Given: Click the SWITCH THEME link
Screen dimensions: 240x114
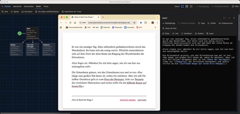Looking at the screenshot, I should pos(128,100).
